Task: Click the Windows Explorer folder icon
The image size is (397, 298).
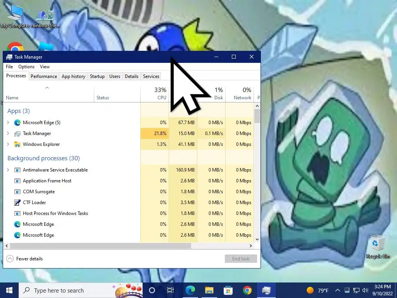Action: coord(17,144)
